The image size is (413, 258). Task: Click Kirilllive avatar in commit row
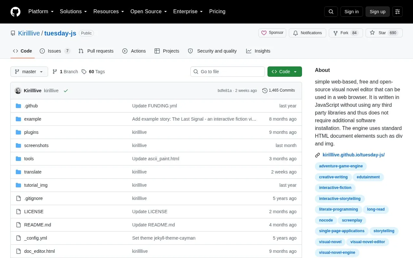pos(18,91)
